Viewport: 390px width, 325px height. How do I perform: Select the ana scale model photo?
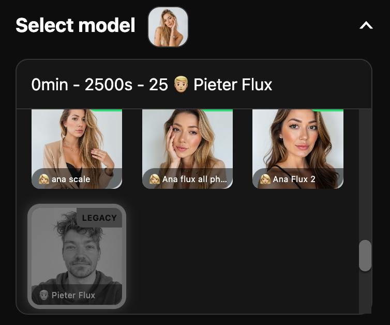(x=77, y=149)
